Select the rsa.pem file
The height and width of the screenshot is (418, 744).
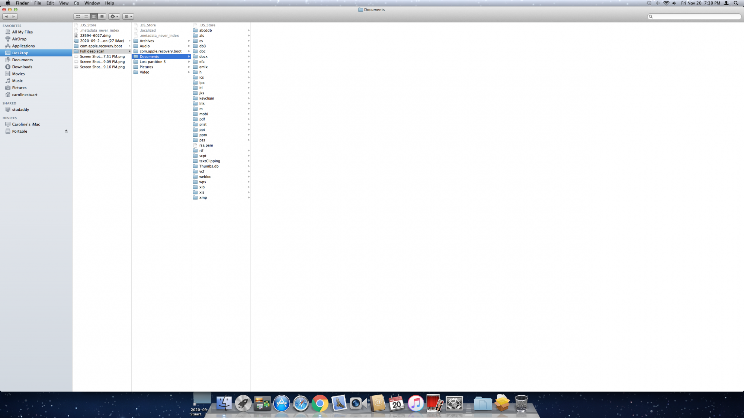206,145
